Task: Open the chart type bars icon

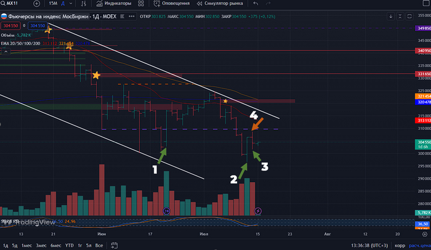Action: pos(83,3)
